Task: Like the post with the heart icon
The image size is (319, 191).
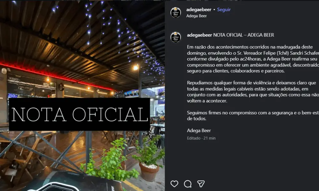Action: tap(174, 184)
